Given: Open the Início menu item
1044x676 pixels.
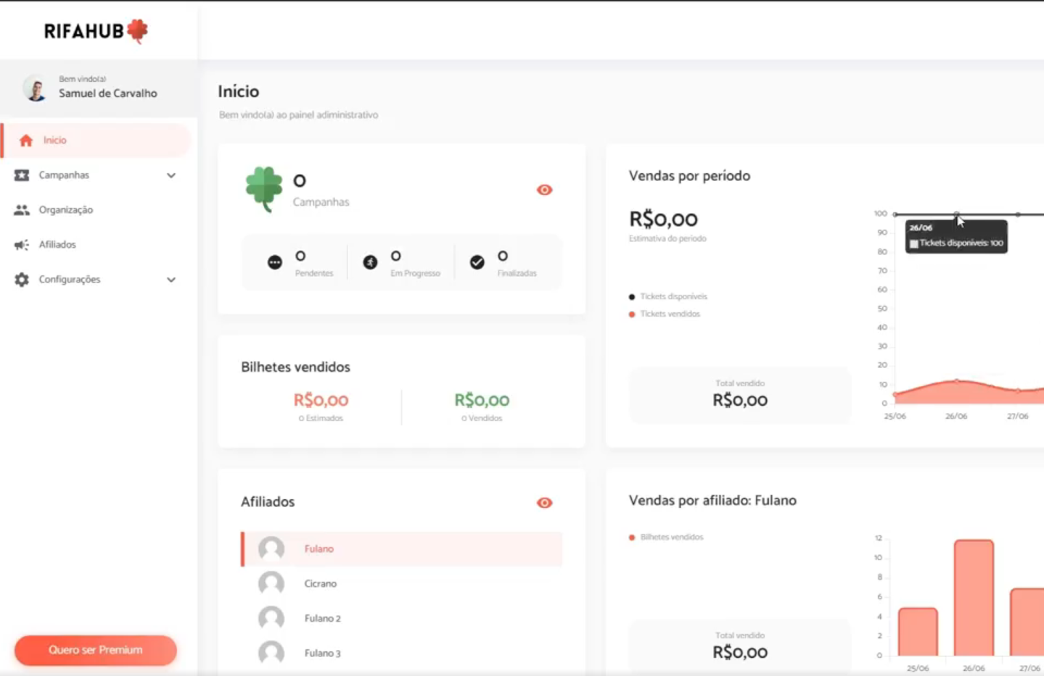Looking at the screenshot, I should 96,141.
